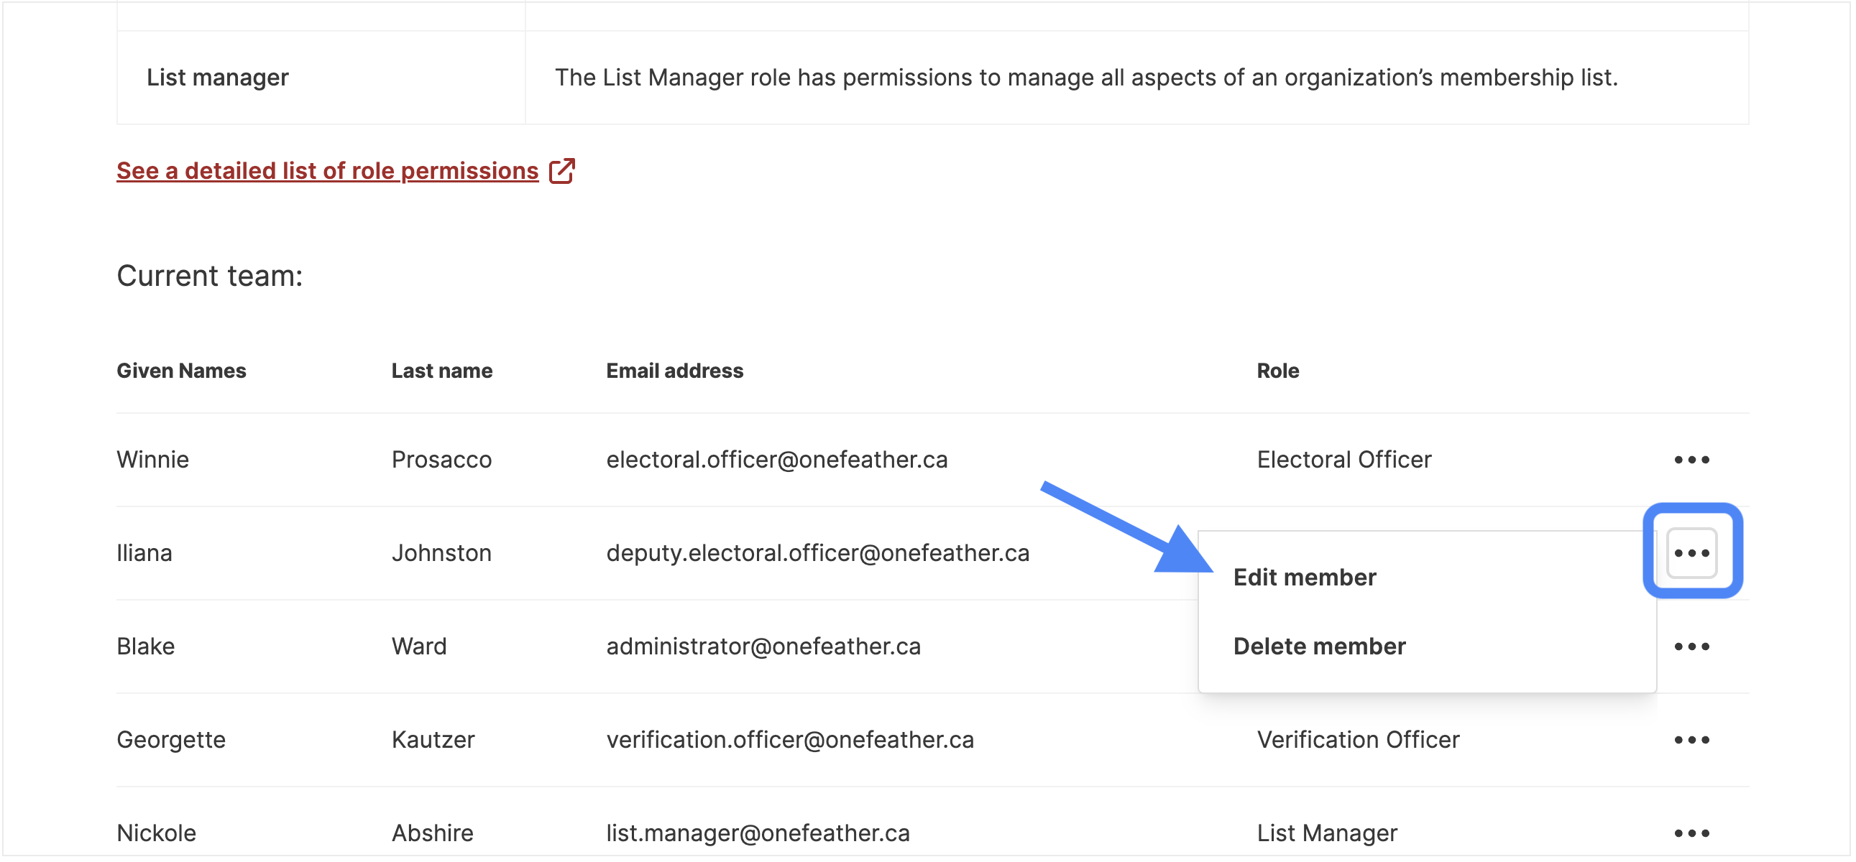
Task: Click administrator@onefeather.ca email address
Action: click(763, 646)
